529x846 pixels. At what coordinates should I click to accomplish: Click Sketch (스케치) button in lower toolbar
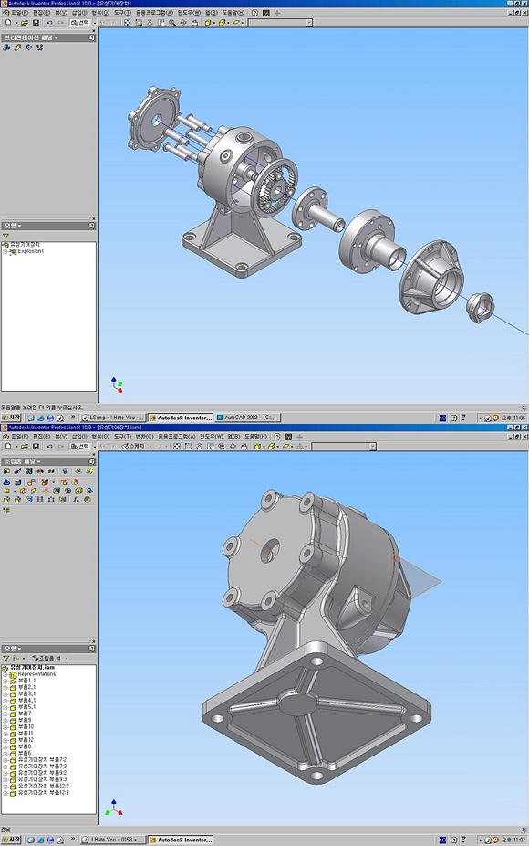pyautogui.click(x=132, y=446)
